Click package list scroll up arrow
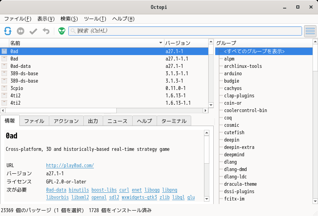318x216 pixels. pos(211,42)
